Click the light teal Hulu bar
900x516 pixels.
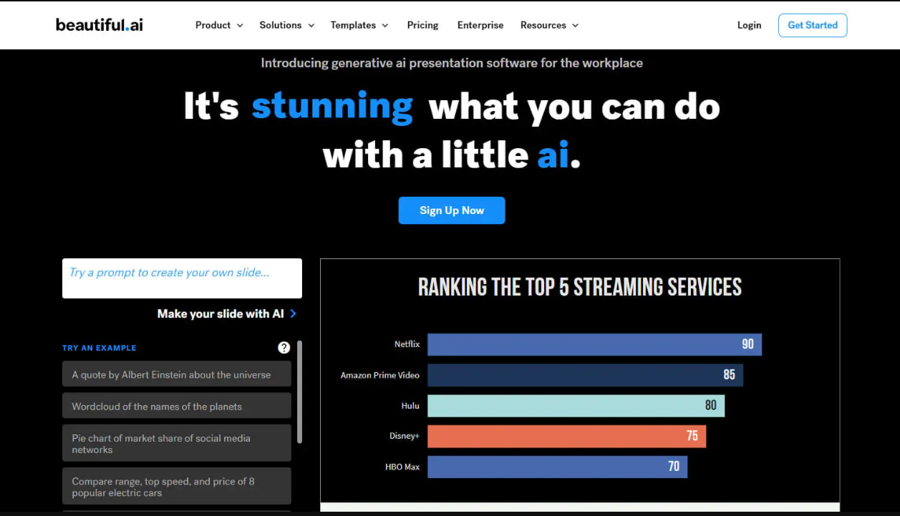click(x=576, y=406)
